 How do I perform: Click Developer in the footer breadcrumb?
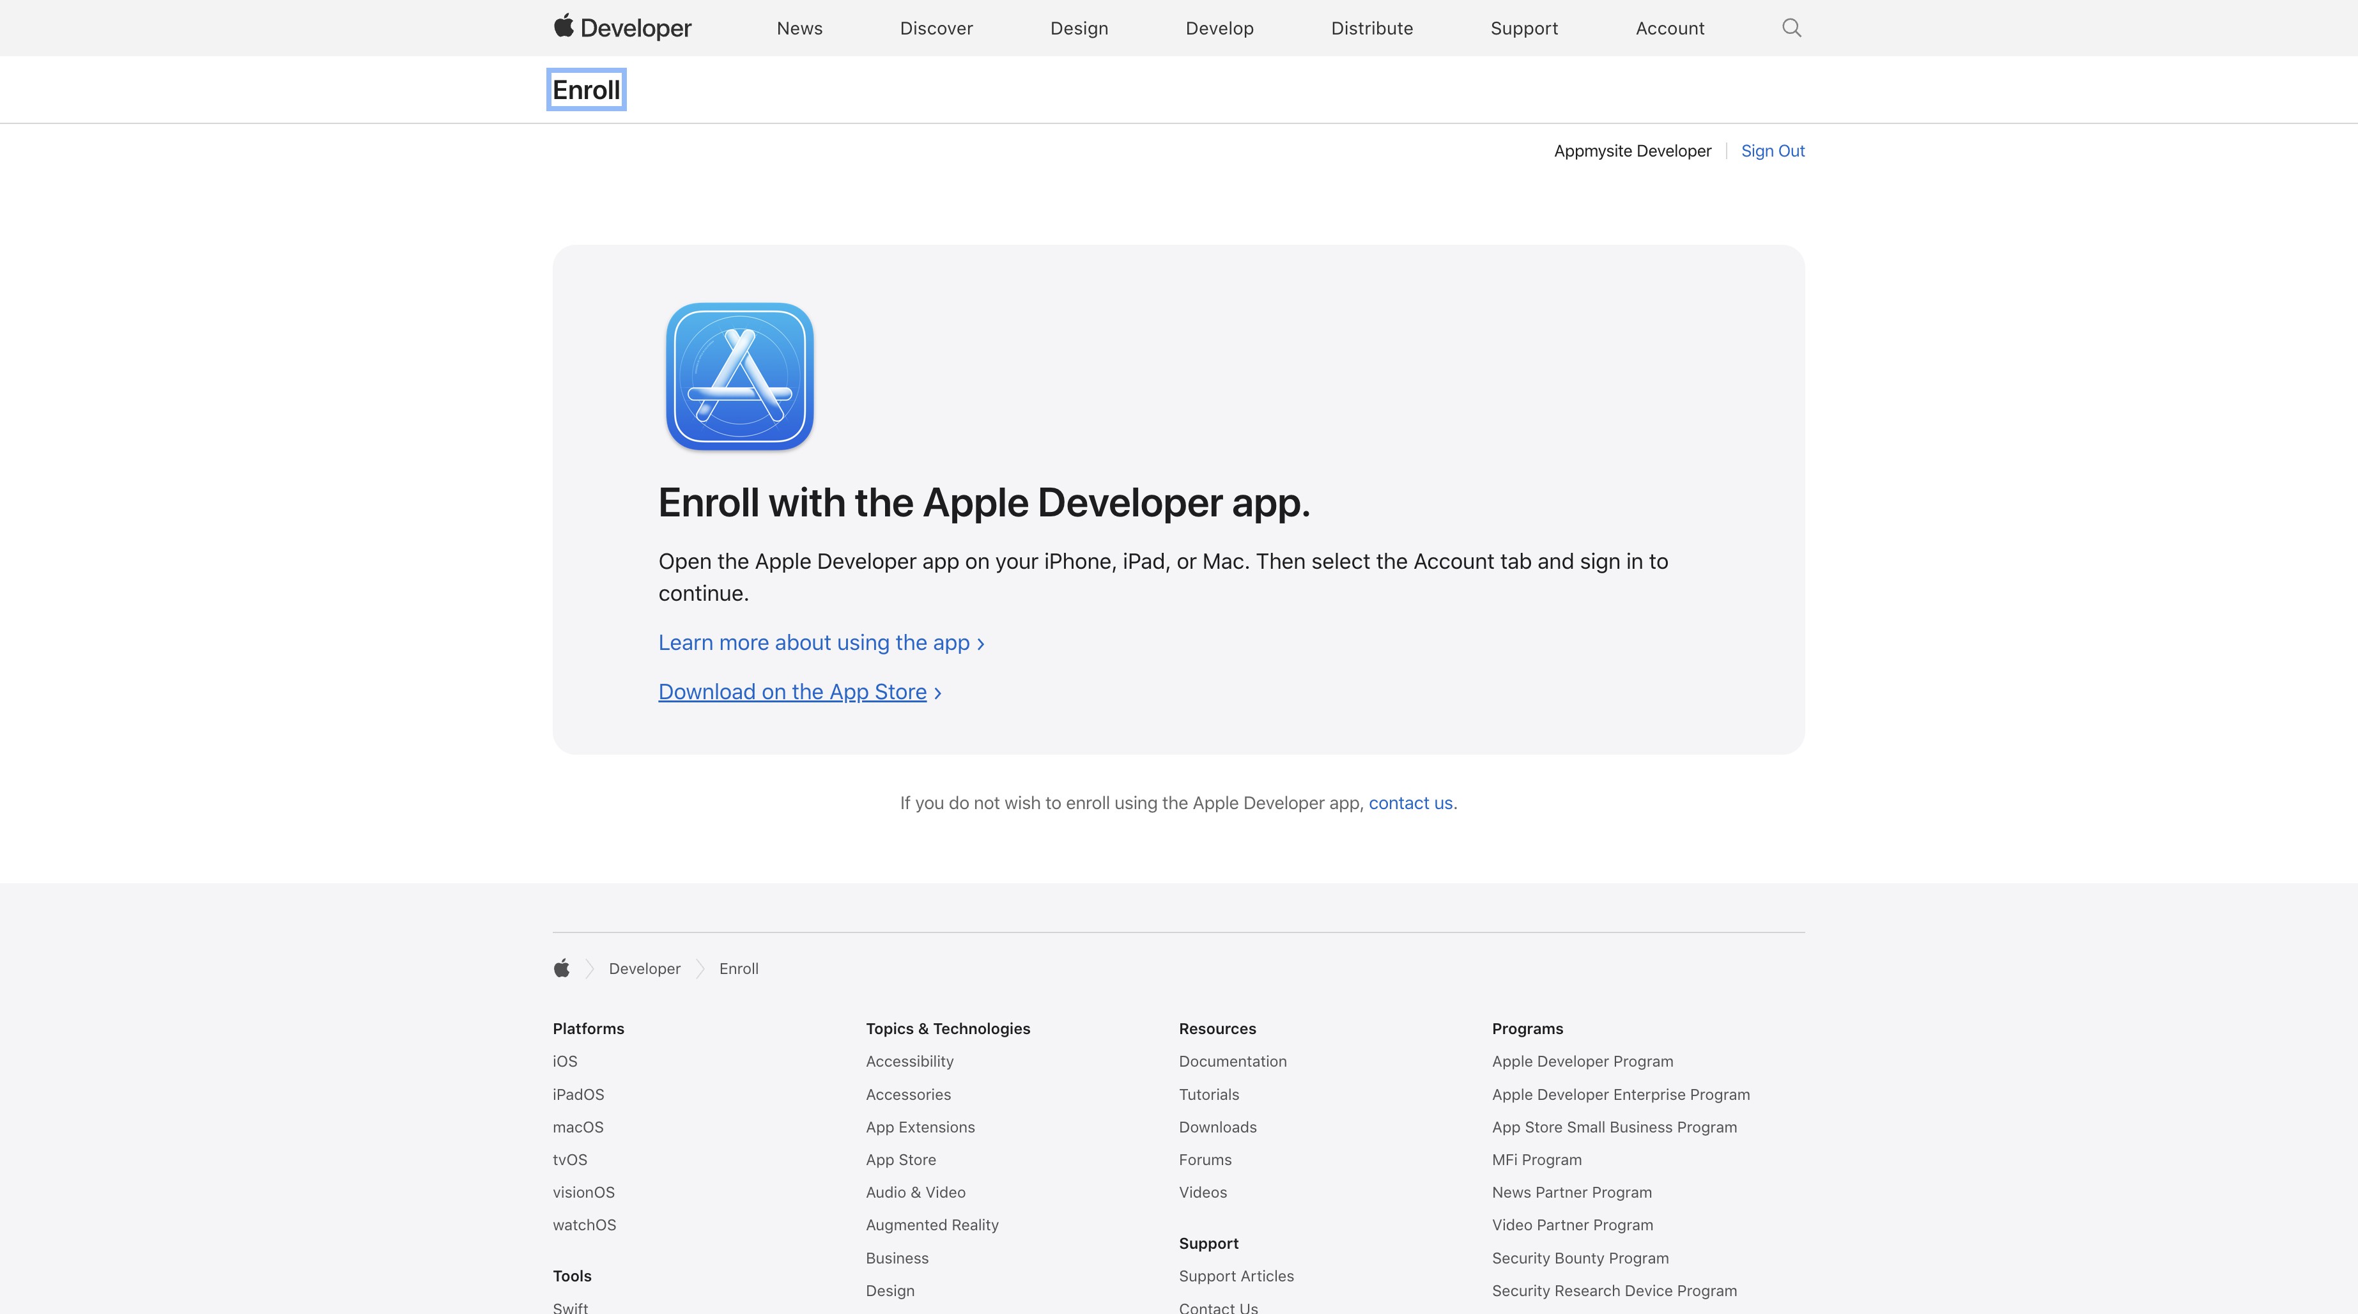[644, 969]
